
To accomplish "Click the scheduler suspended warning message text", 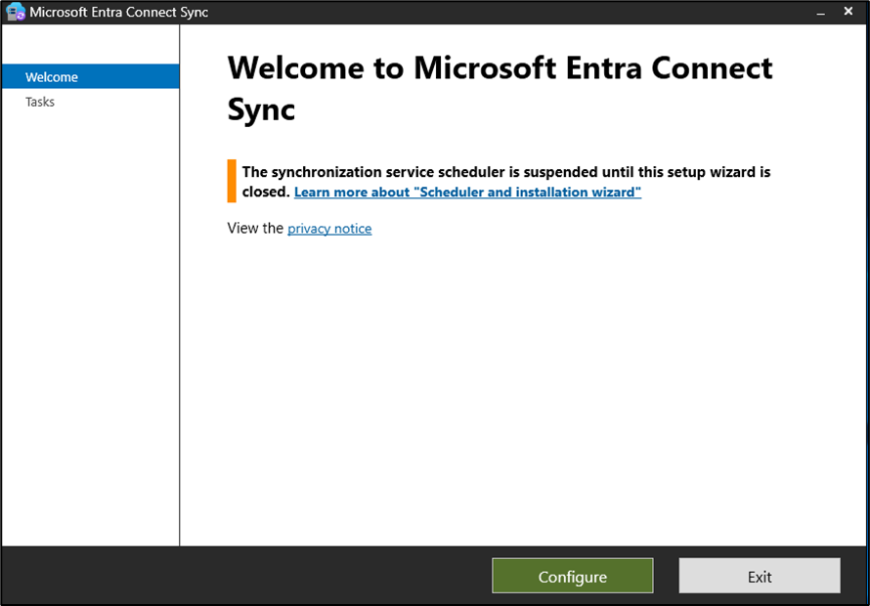I will [x=505, y=172].
